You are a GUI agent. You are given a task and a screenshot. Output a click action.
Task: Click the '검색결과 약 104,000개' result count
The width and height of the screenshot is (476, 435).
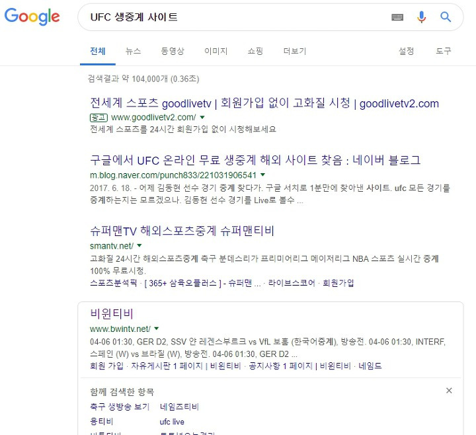pos(143,79)
